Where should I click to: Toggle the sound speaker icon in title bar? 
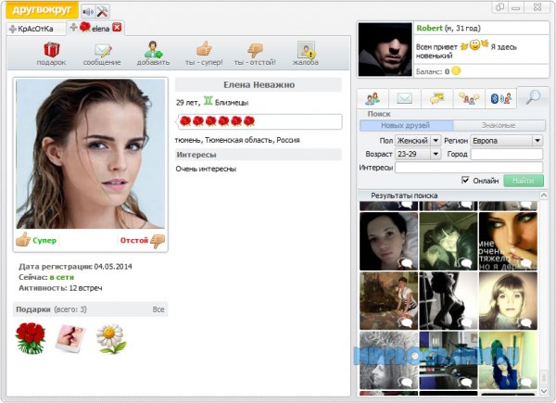87,11
